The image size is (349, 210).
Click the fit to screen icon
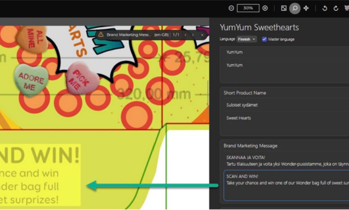[284, 8]
